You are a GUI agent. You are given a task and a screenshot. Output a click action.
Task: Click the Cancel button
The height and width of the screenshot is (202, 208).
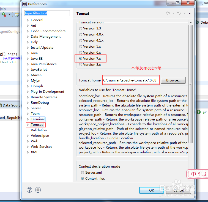(x=179, y=190)
